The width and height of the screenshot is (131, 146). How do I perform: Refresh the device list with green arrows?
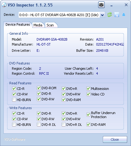[x=110, y=15]
